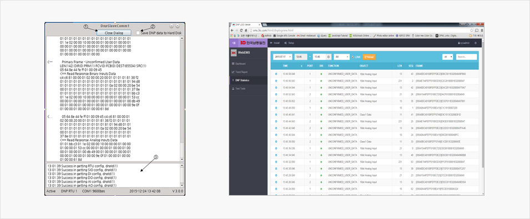
Task: Click the Search input field
Action: click(466, 57)
